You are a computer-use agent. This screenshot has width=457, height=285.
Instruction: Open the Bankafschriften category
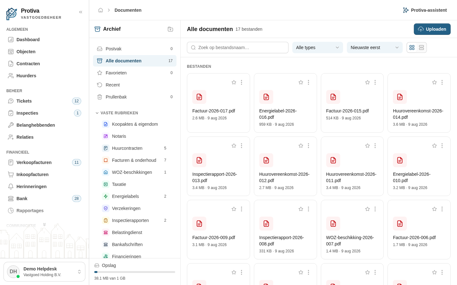[135, 244]
